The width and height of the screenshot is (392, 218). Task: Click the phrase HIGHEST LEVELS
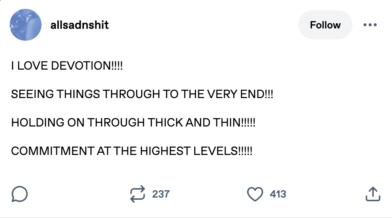pos(188,151)
